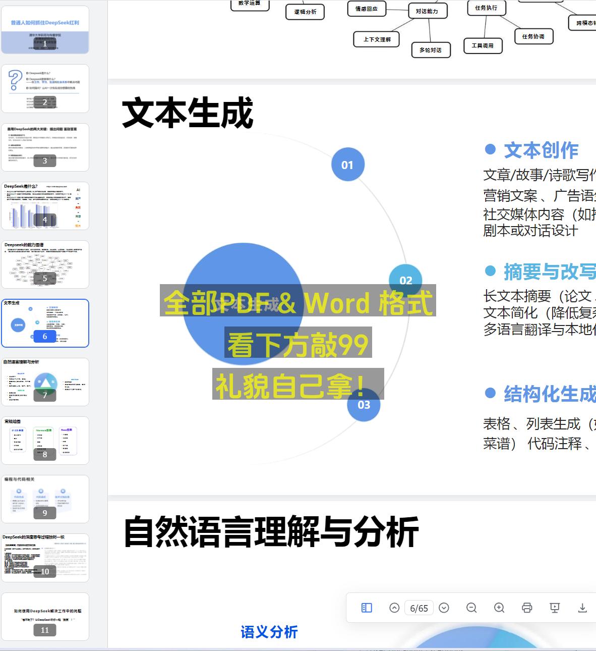Open page 2 thumbnail with question mark

click(x=45, y=88)
